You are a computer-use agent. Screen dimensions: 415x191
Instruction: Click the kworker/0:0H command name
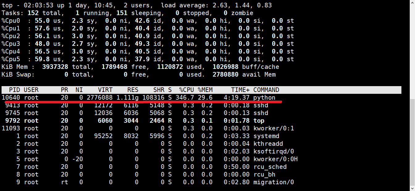coord(276,159)
